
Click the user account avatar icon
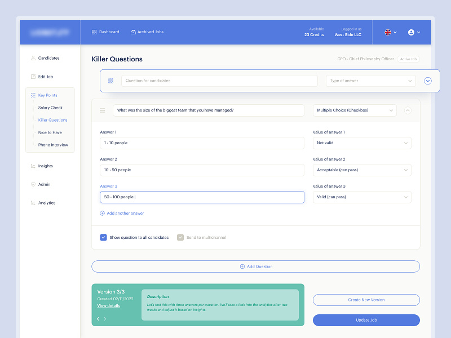click(x=410, y=32)
